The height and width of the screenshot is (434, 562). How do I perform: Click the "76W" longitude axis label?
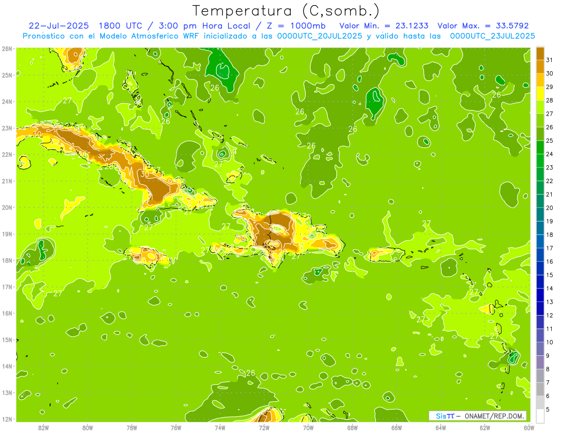tap(176, 427)
